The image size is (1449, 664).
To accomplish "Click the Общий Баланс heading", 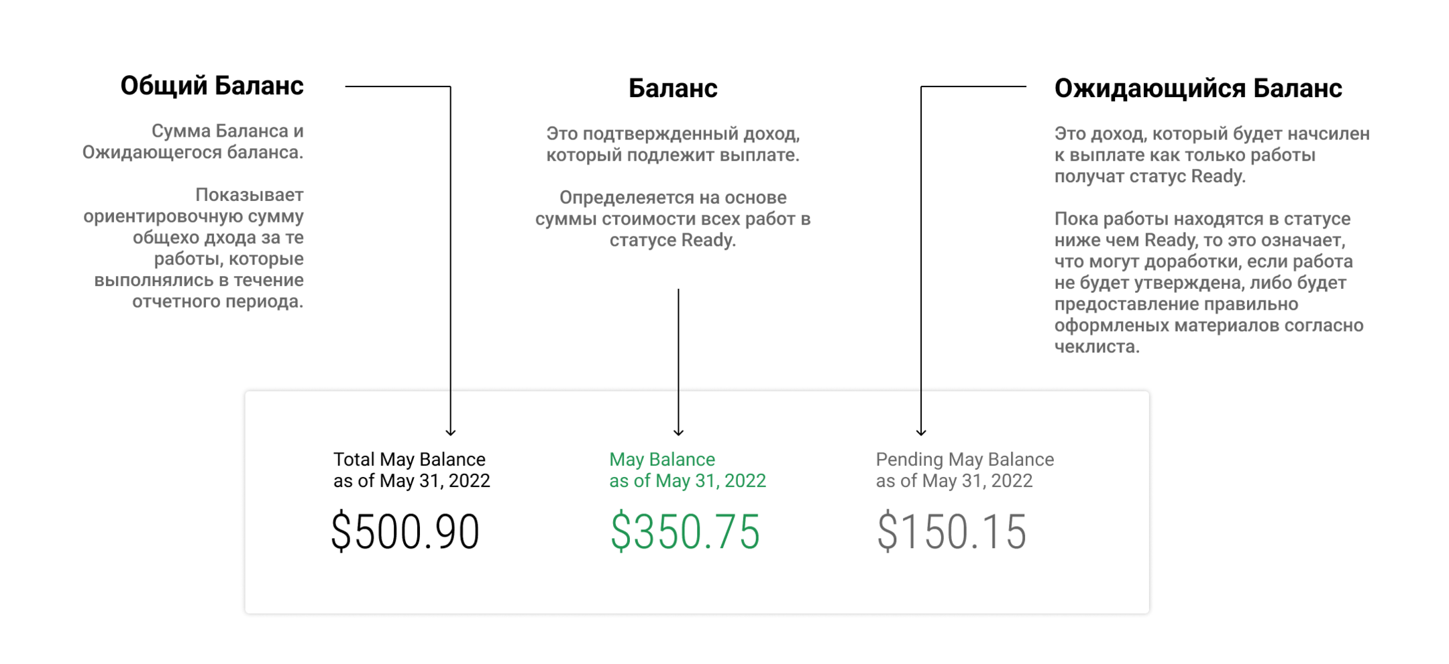I will click(x=211, y=86).
